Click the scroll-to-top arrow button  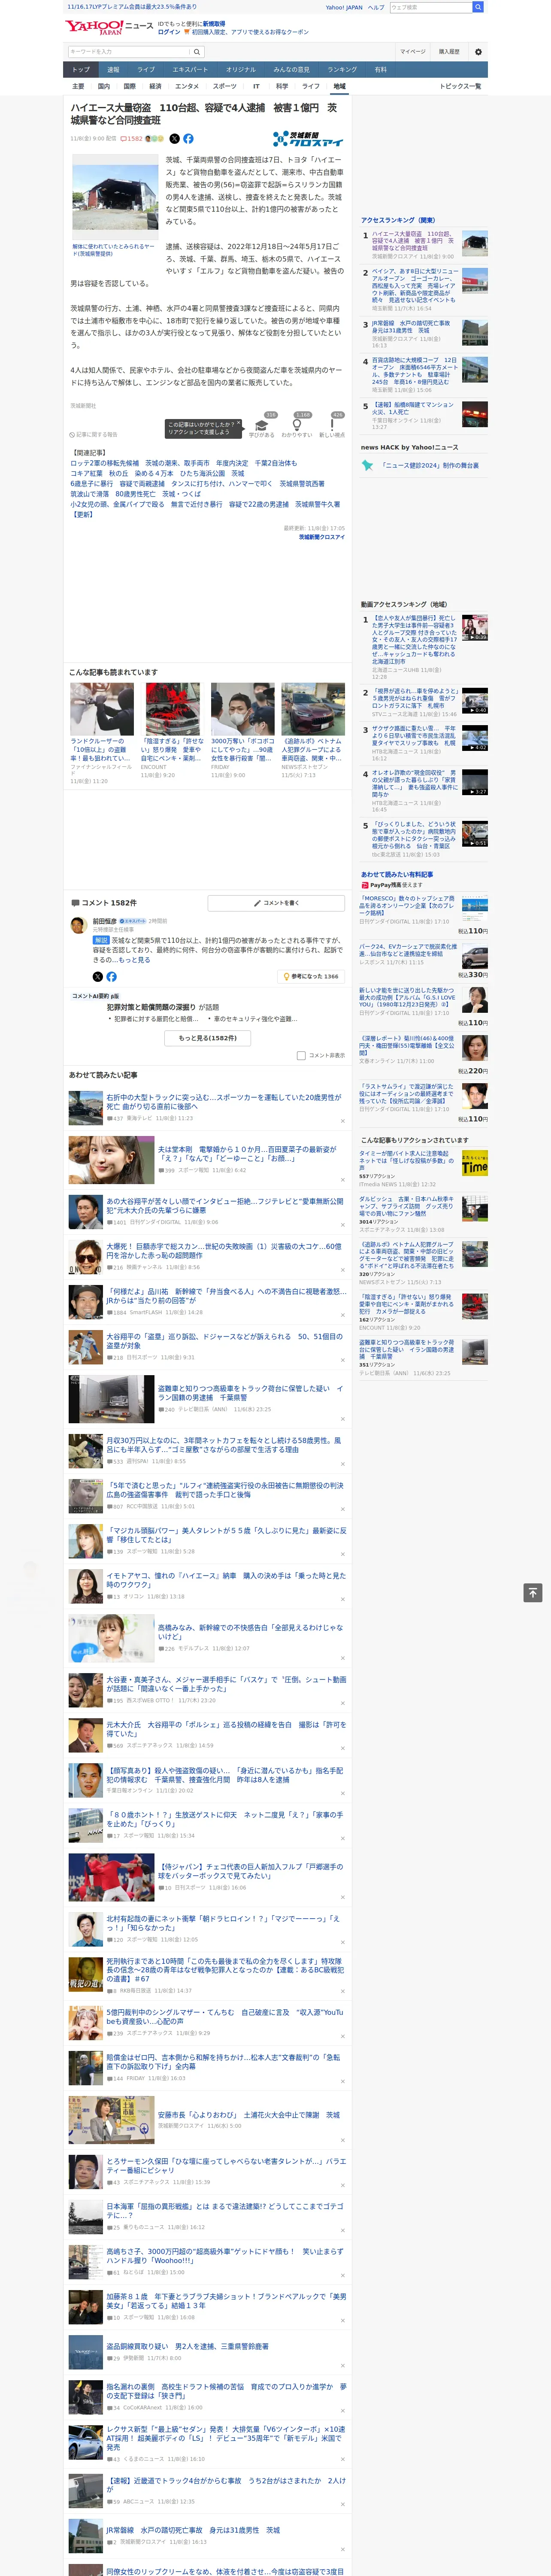(533, 1592)
